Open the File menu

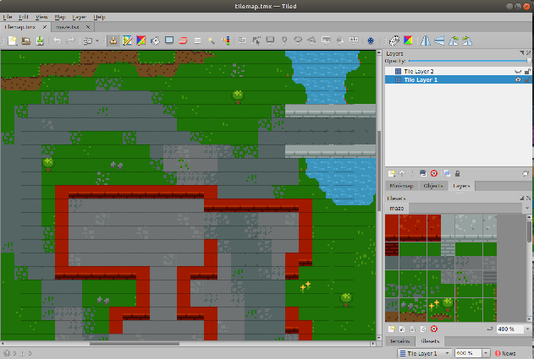point(8,17)
